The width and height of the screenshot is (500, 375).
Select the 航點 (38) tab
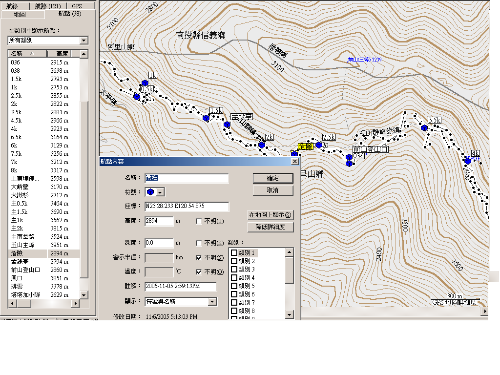click(x=70, y=14)
